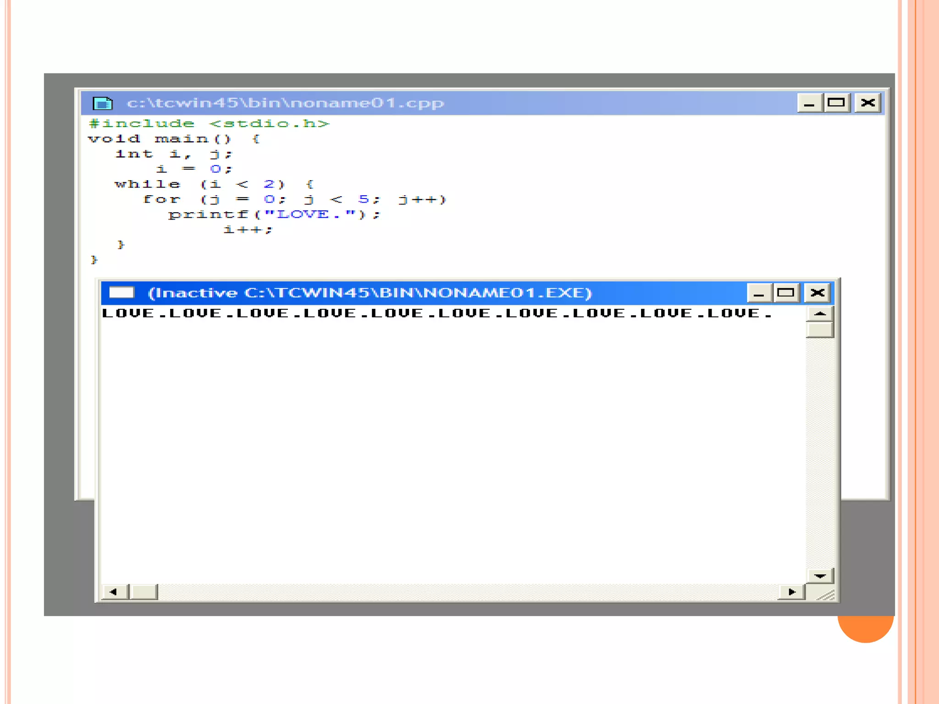The width and height of the screenshot is (939, 704).
Task: Click the Inactive NONAME01.EXE title bar text
Action: pyautogui.click(x=370, y=293)
